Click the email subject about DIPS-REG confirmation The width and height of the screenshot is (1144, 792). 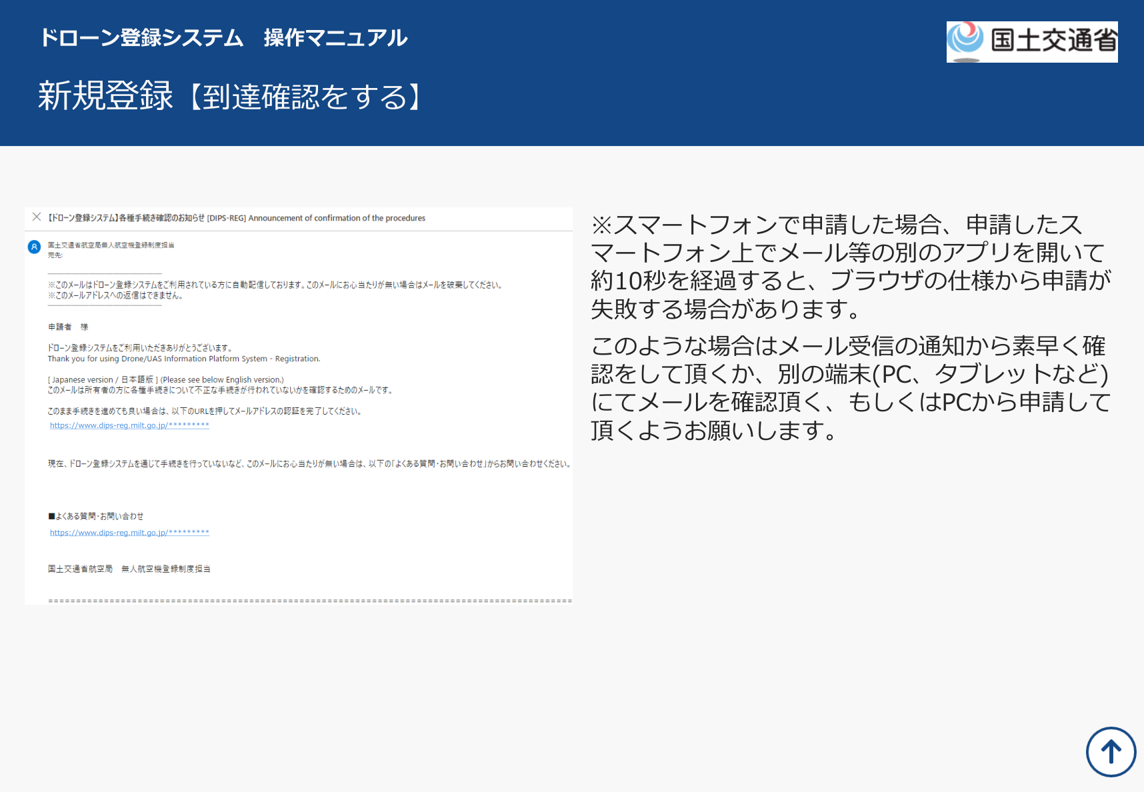coord(237,218)
